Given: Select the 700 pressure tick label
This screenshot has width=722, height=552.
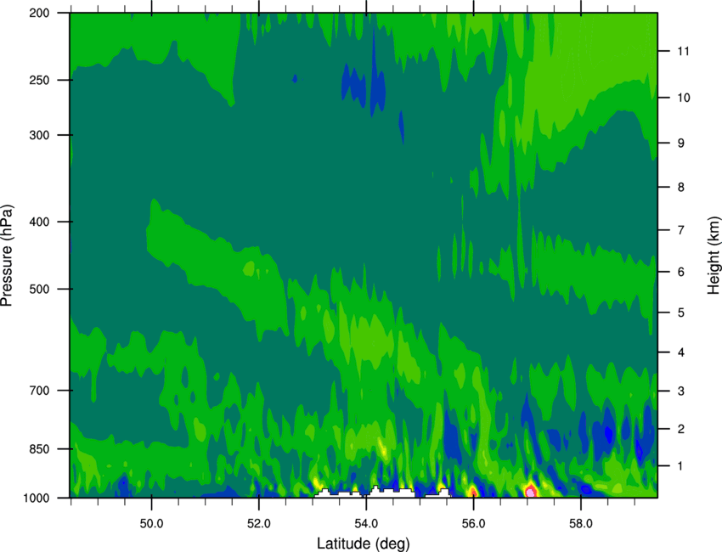Looking at the screenshot, I should (x=39, y=391).
